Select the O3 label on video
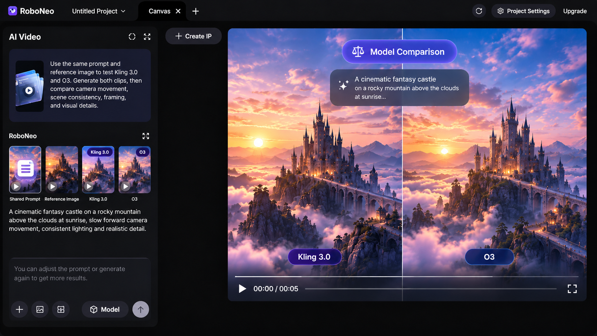The image size is (597, 336). pyautogui.click(x=489, y=257)
